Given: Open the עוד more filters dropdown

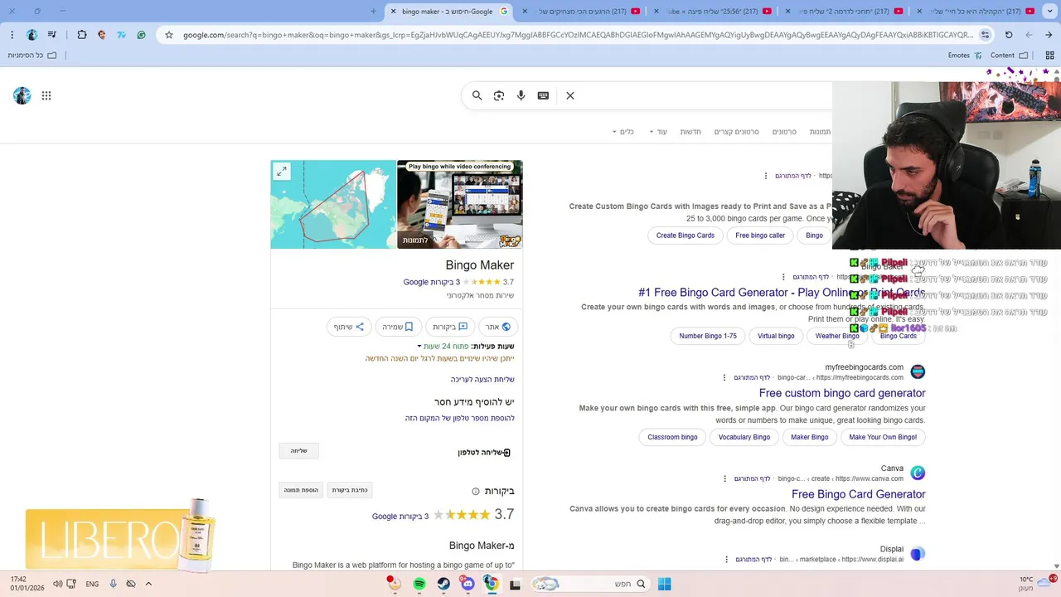Looking at the screenshot, I should click(x=657, y=132).
